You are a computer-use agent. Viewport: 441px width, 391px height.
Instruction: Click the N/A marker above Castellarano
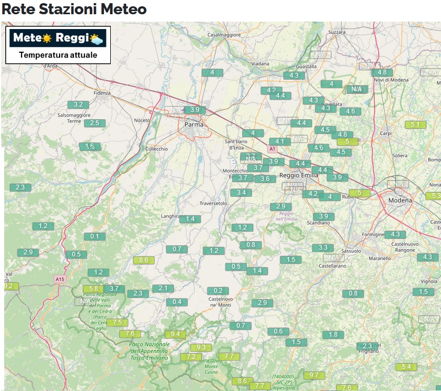pyautogui.click(x=332, y=258)
